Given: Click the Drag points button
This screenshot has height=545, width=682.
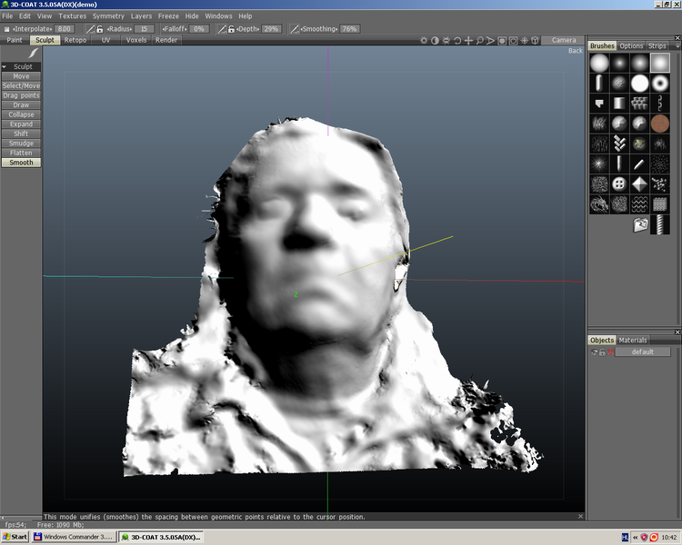Looking at the screenshot, I should tap(21, 95).
